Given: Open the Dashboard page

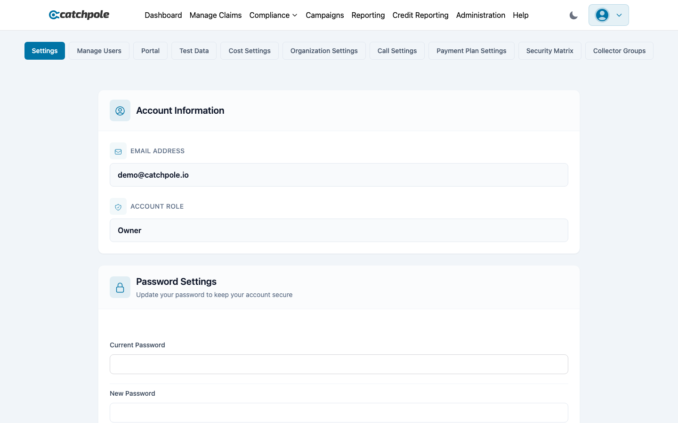Looking at the screenshot, I should 163,15.
